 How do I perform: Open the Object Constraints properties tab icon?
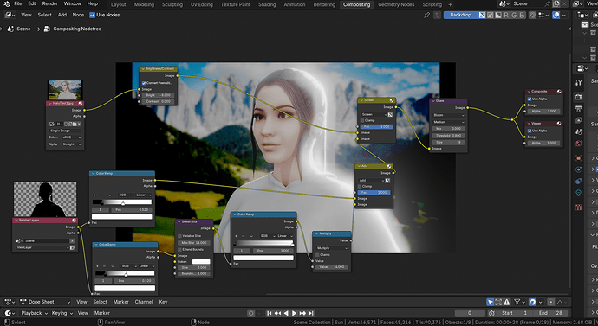579,181
